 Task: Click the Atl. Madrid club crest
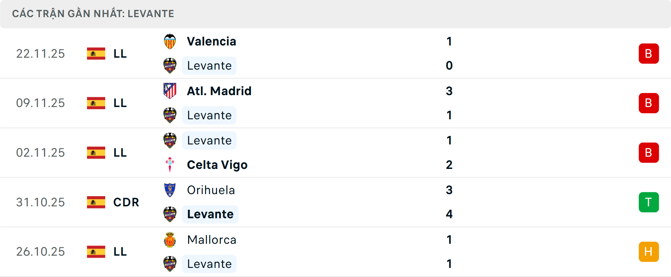click(x=170, y=91)
